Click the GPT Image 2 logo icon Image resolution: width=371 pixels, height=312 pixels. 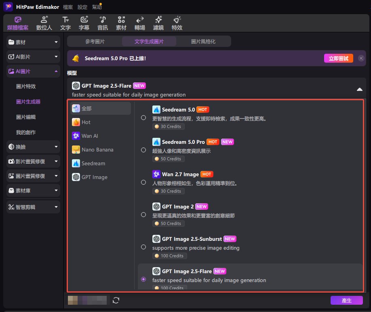pyautogui.click(x=156, y=207)
